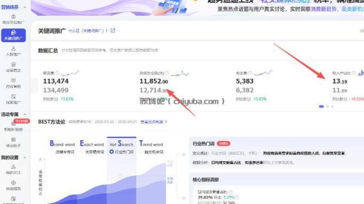Open the target-icon item under 我的设置
Image resolution: width=364 pixels, height=204 pixels.
pyautogui.click(x=13, y=185)
